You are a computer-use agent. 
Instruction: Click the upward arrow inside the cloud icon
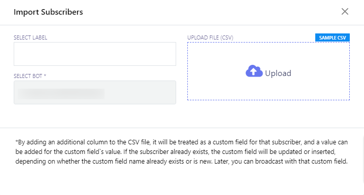point(254,71)
